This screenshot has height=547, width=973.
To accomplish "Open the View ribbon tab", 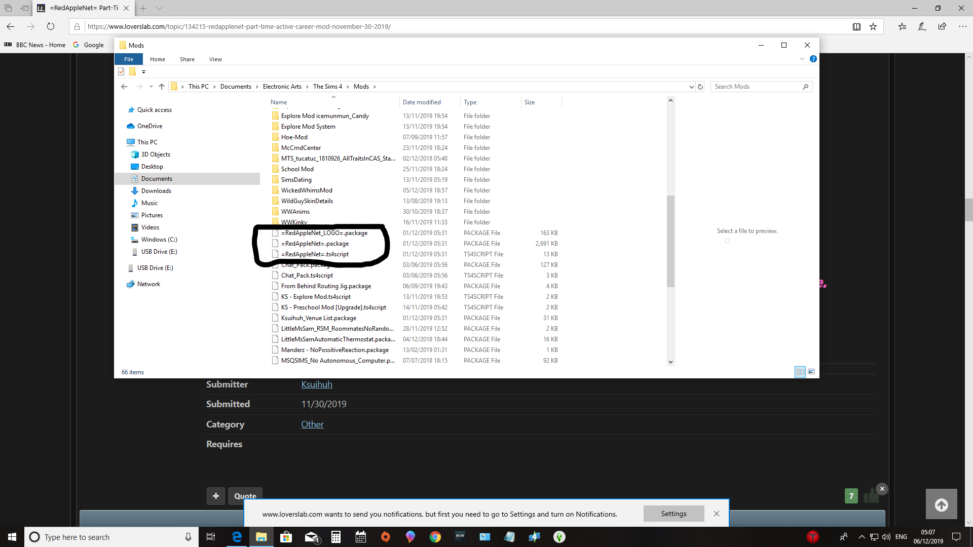I will [215, 59].
